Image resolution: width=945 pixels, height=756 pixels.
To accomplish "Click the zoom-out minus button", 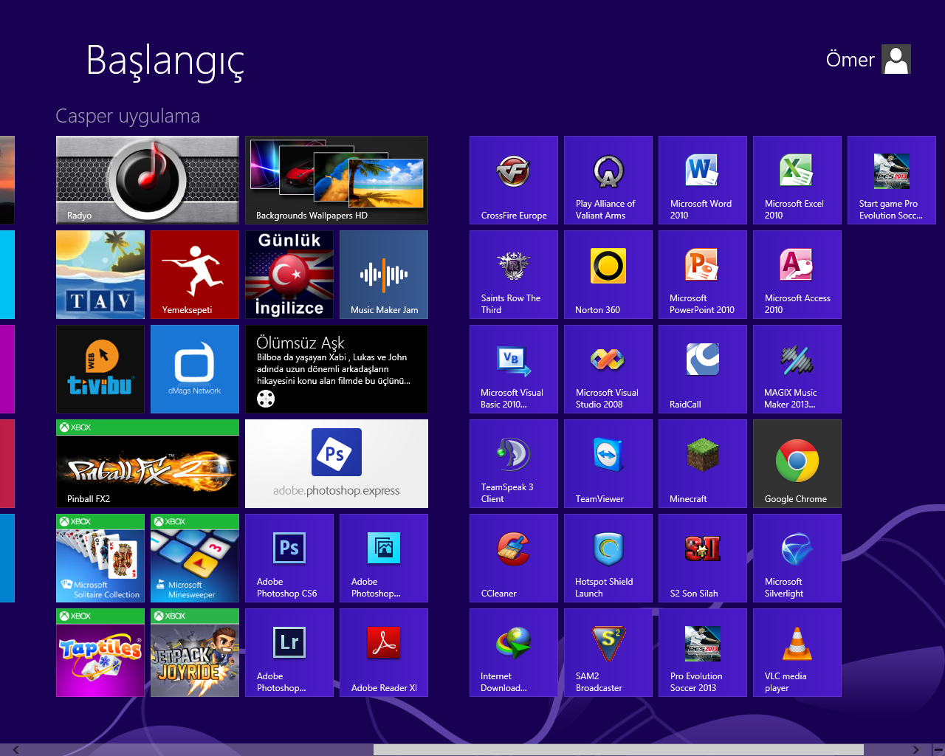I will coord(938,749).
